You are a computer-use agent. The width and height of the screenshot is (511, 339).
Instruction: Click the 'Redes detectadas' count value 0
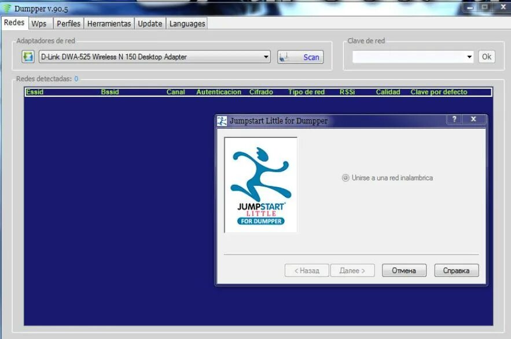coord(76,79)
